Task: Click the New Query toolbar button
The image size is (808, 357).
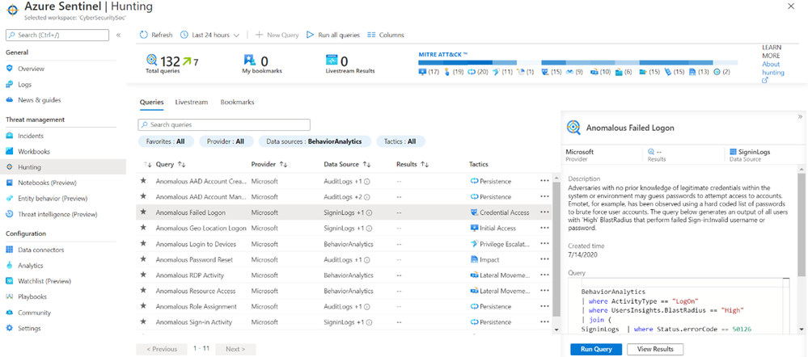Action: [x=277, y=35]
